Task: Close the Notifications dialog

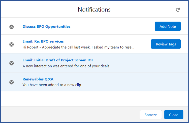Action: click(x=174, y=115)
